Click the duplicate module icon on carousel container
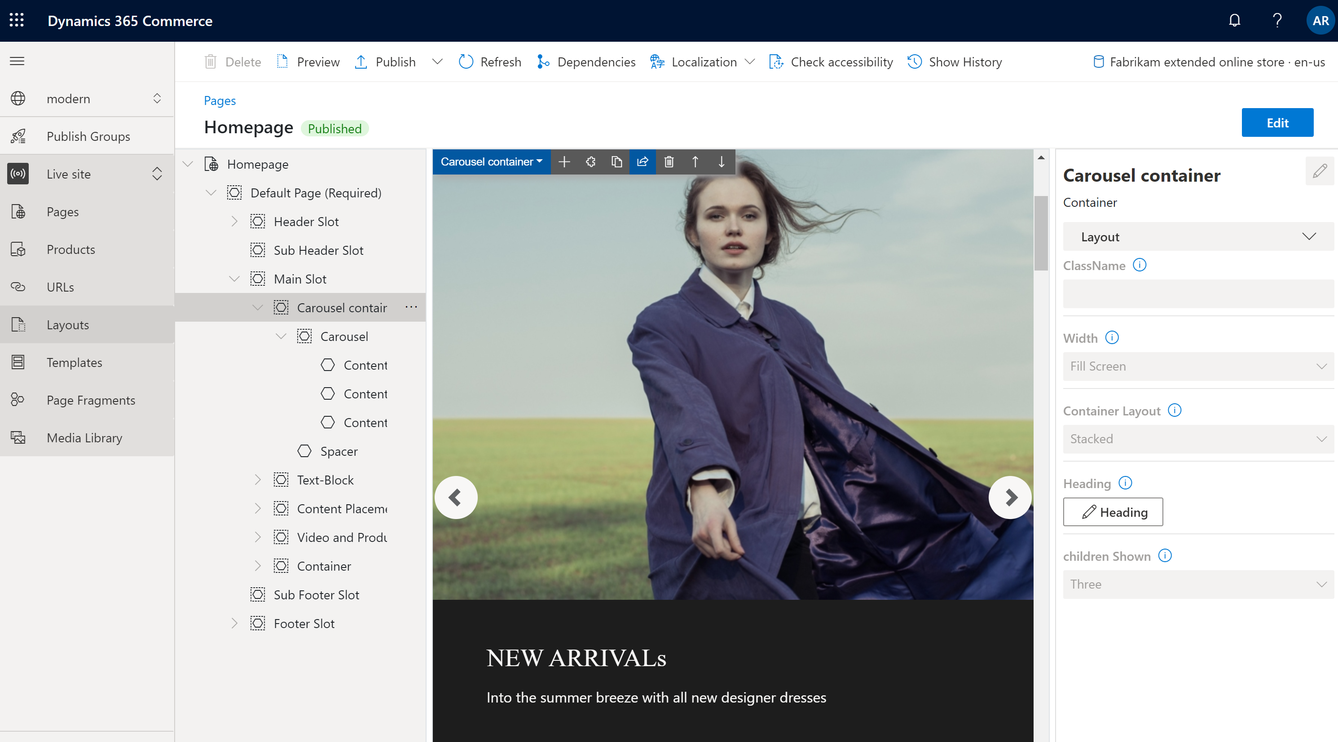Screen dimensions: 1338x742 pos(617,163)
